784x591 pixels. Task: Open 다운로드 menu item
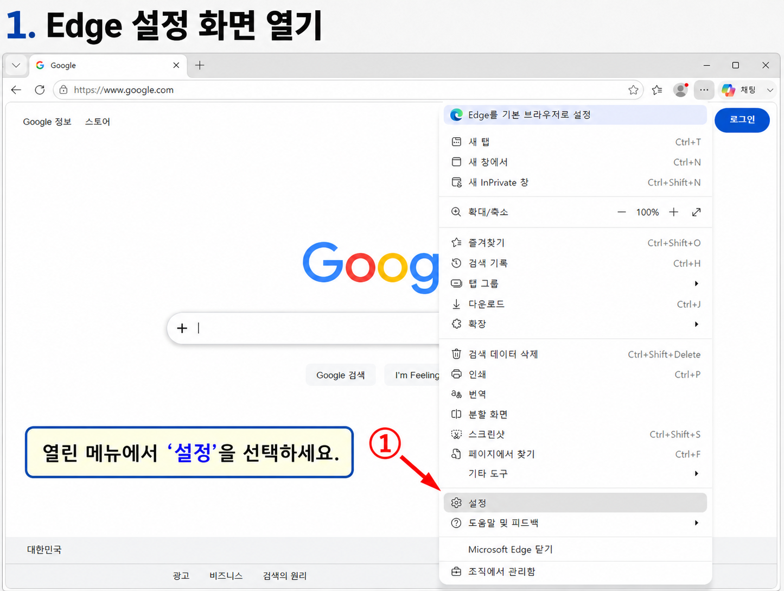click(x=575, y=304)
